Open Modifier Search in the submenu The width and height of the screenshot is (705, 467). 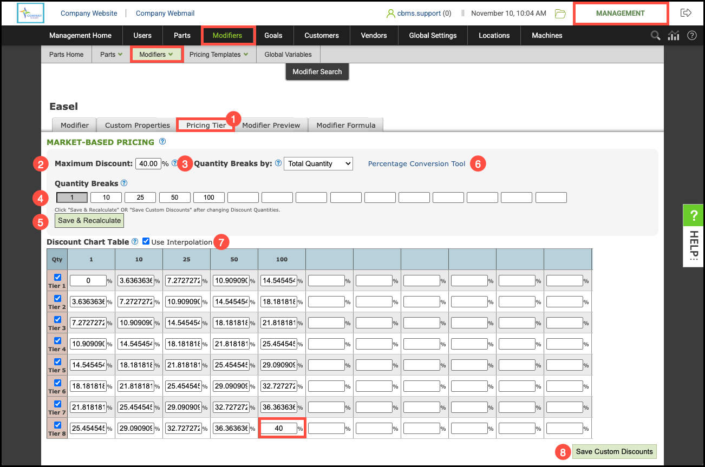pos(317,72)
